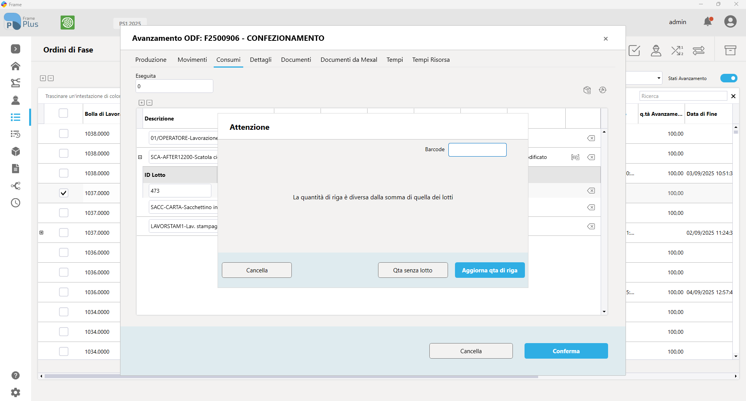The image size is (746, 401).
Task: Delete the SACC-CARTA-Sacchettino row
Action: (x=591, y=207)
